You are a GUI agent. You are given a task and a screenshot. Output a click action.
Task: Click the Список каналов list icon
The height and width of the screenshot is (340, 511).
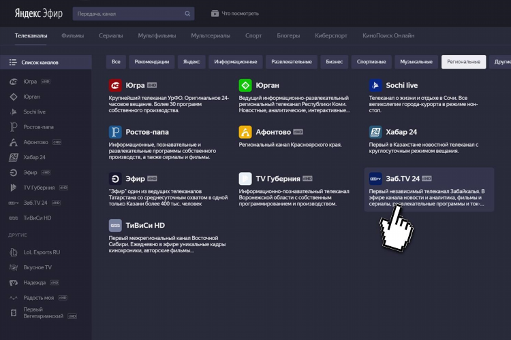pyautogui.click(x=13, y=62)
